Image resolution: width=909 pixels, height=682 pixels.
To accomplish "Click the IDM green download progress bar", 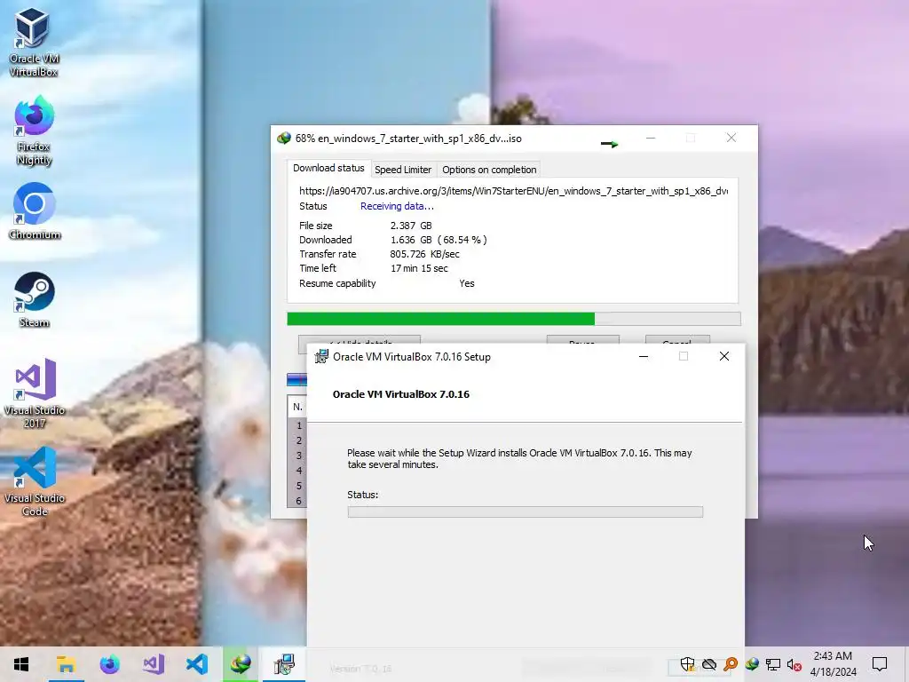I will click(514, 319).
